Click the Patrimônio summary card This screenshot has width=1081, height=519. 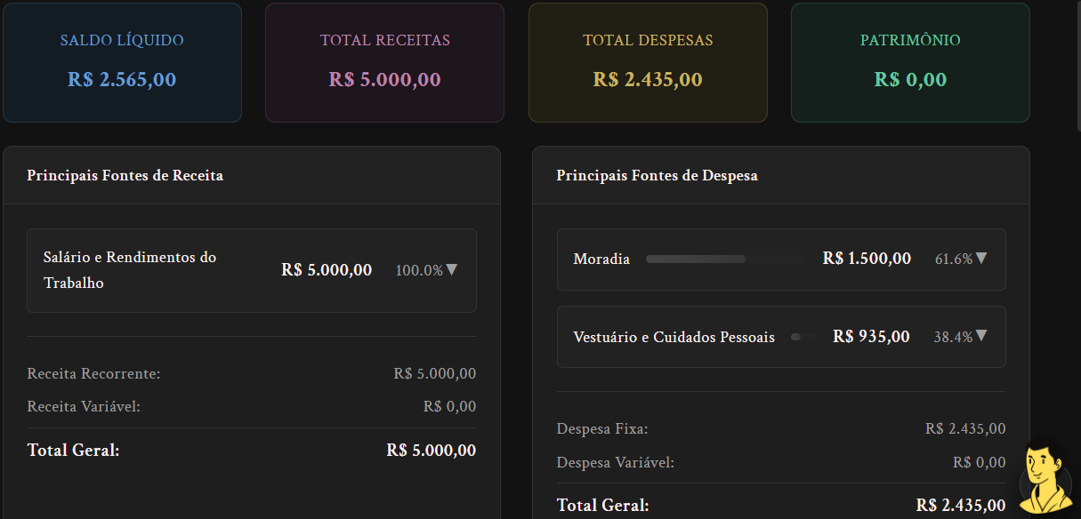pyautogui.click(x=910, y=62)
